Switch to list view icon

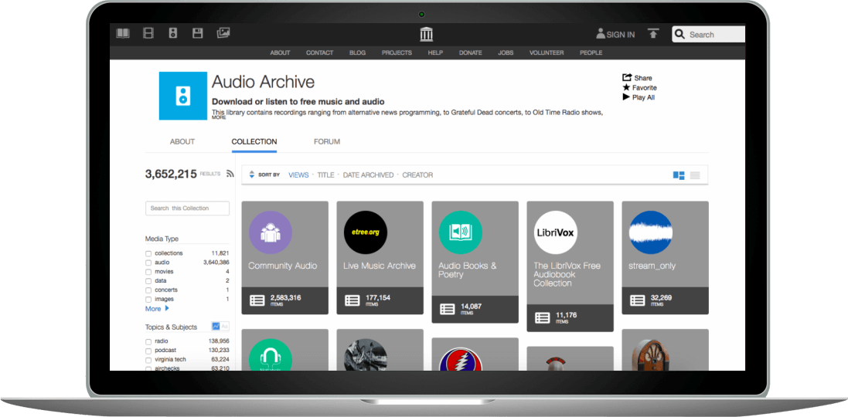(695, 175)
